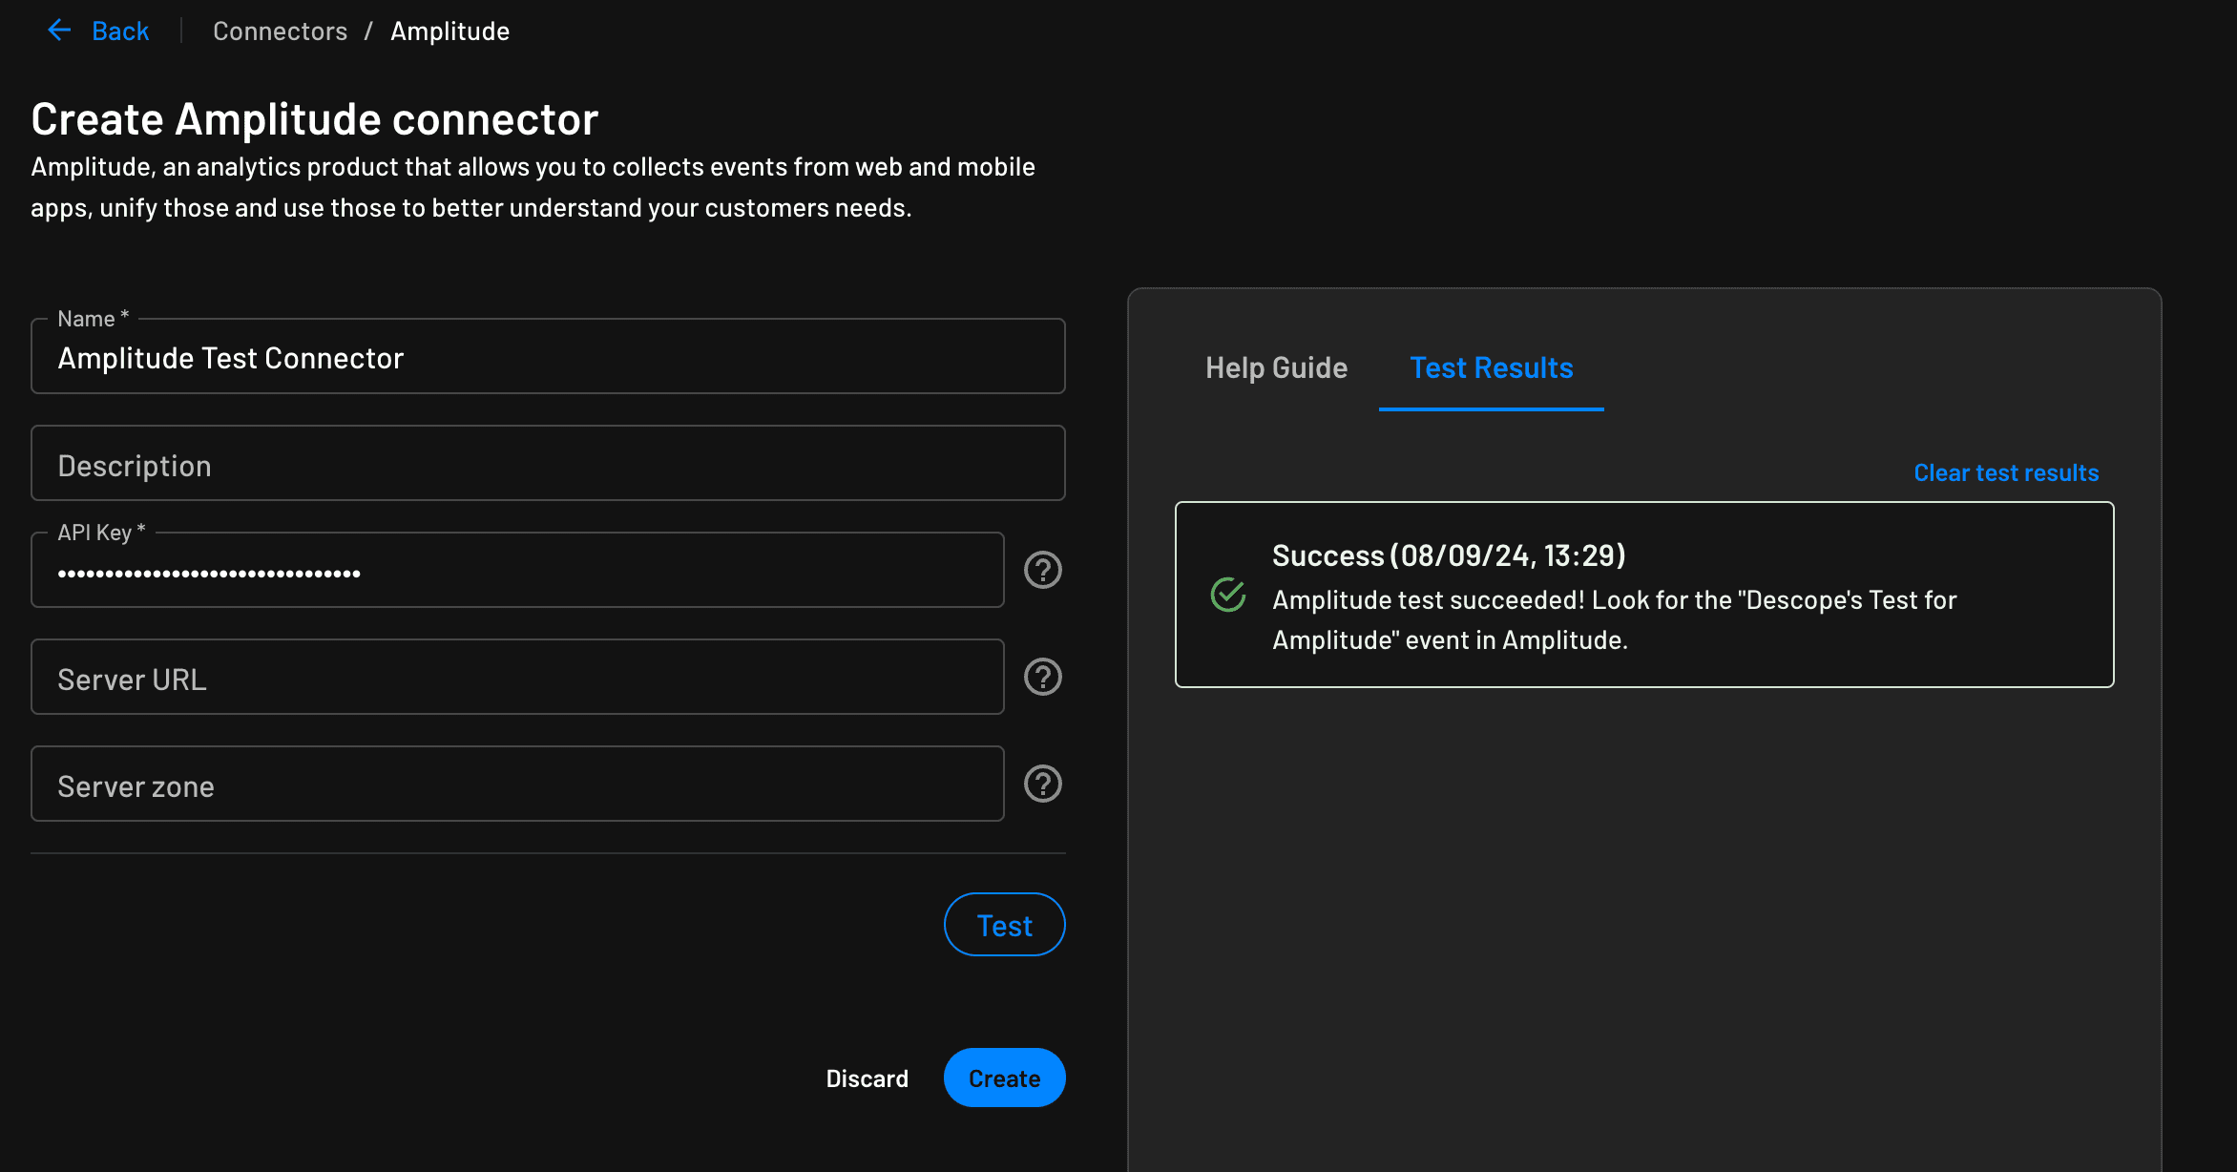Open the Server URL help icon

(x=1042, y=677)
